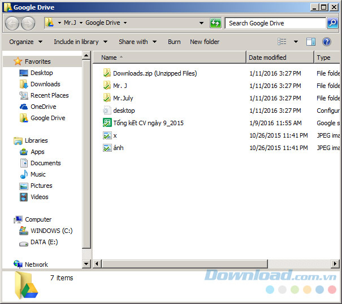This screenshot has width=342, height=304.
Task: Open the help question mark icon
Action: click(x=327, y=42)
